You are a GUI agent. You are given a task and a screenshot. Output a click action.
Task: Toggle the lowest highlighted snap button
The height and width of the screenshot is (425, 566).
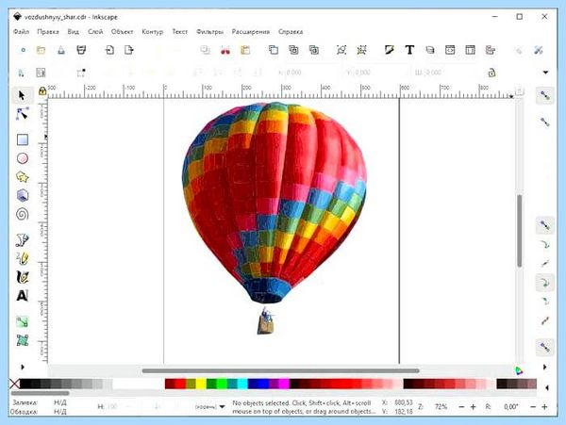(544, 348)
